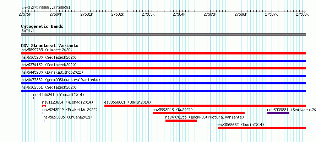316x142 pixels.
Task: Open the nsv5445980 (ByrskaBishop2022) label
Action: tap(52, 72)
